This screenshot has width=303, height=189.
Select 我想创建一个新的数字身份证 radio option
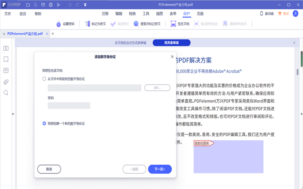click(x=44, y=123)
